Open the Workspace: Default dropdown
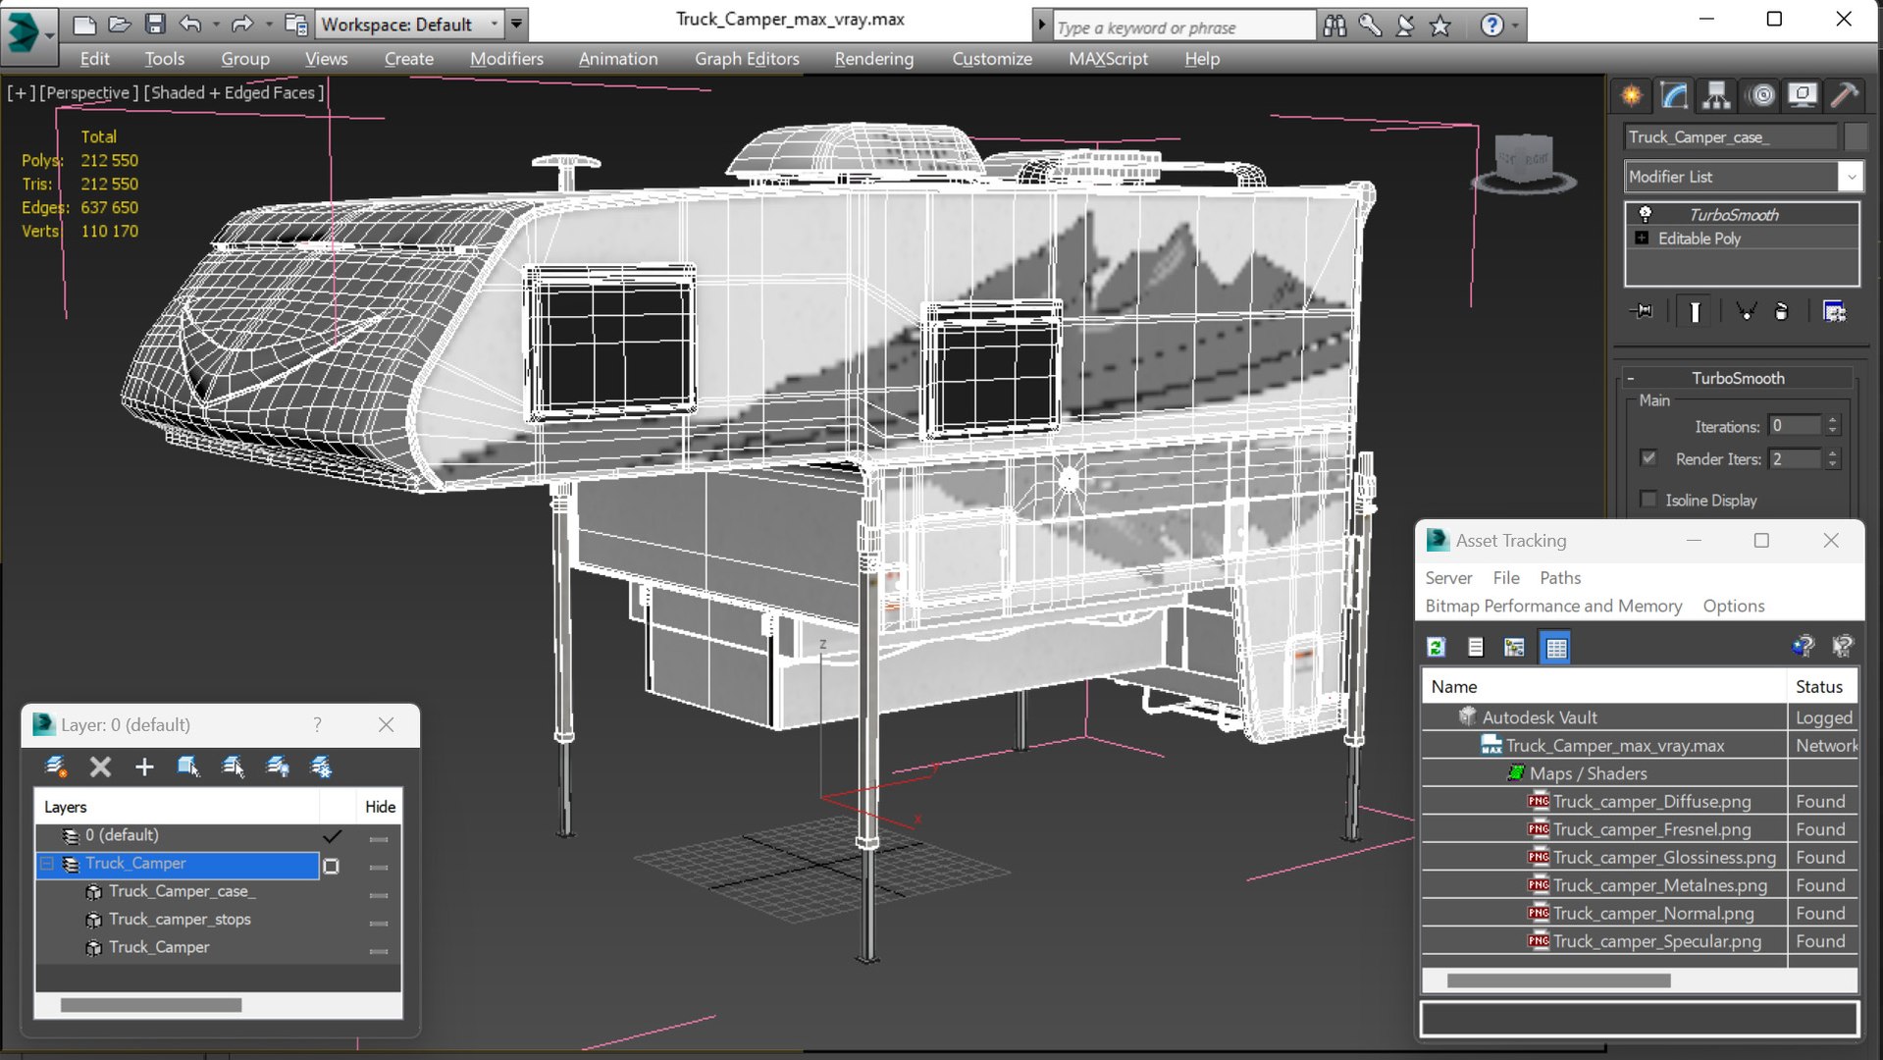 (x=409, y=25)
